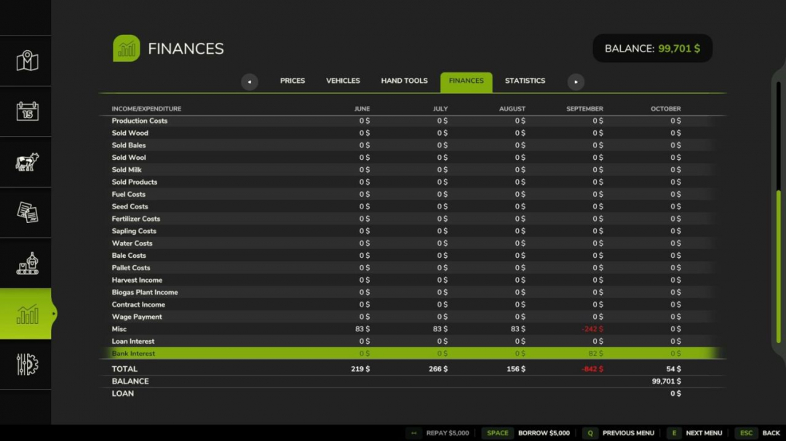Select the Pallet Costs row label
This screenshot has width=786, height=441.
tap(130, 268)
